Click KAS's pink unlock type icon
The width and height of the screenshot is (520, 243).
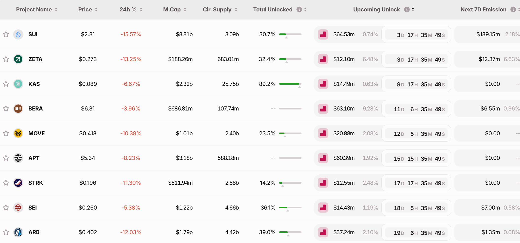coord(323,84)
